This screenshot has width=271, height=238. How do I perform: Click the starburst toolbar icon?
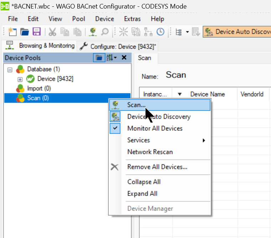click(x=123, y=32)
